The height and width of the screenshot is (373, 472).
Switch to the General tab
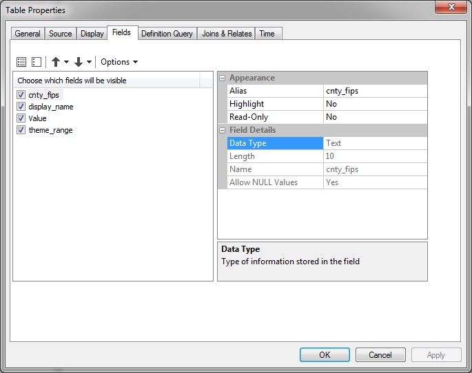pyautogui.click(x=28, y=34)
